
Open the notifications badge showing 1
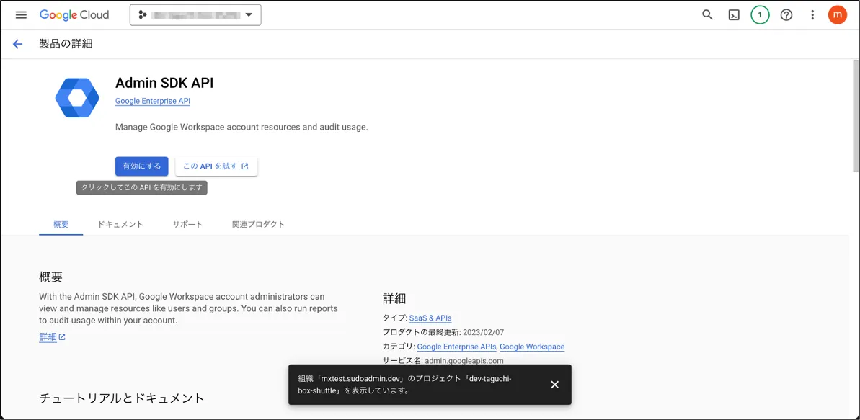tap(760, 14)
